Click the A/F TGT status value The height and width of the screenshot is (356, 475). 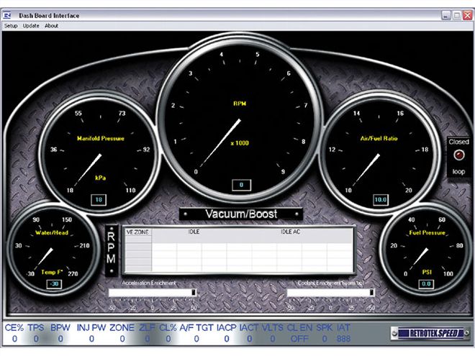(x=196, y=339)
